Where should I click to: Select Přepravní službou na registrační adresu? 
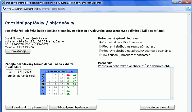point(100,46)
